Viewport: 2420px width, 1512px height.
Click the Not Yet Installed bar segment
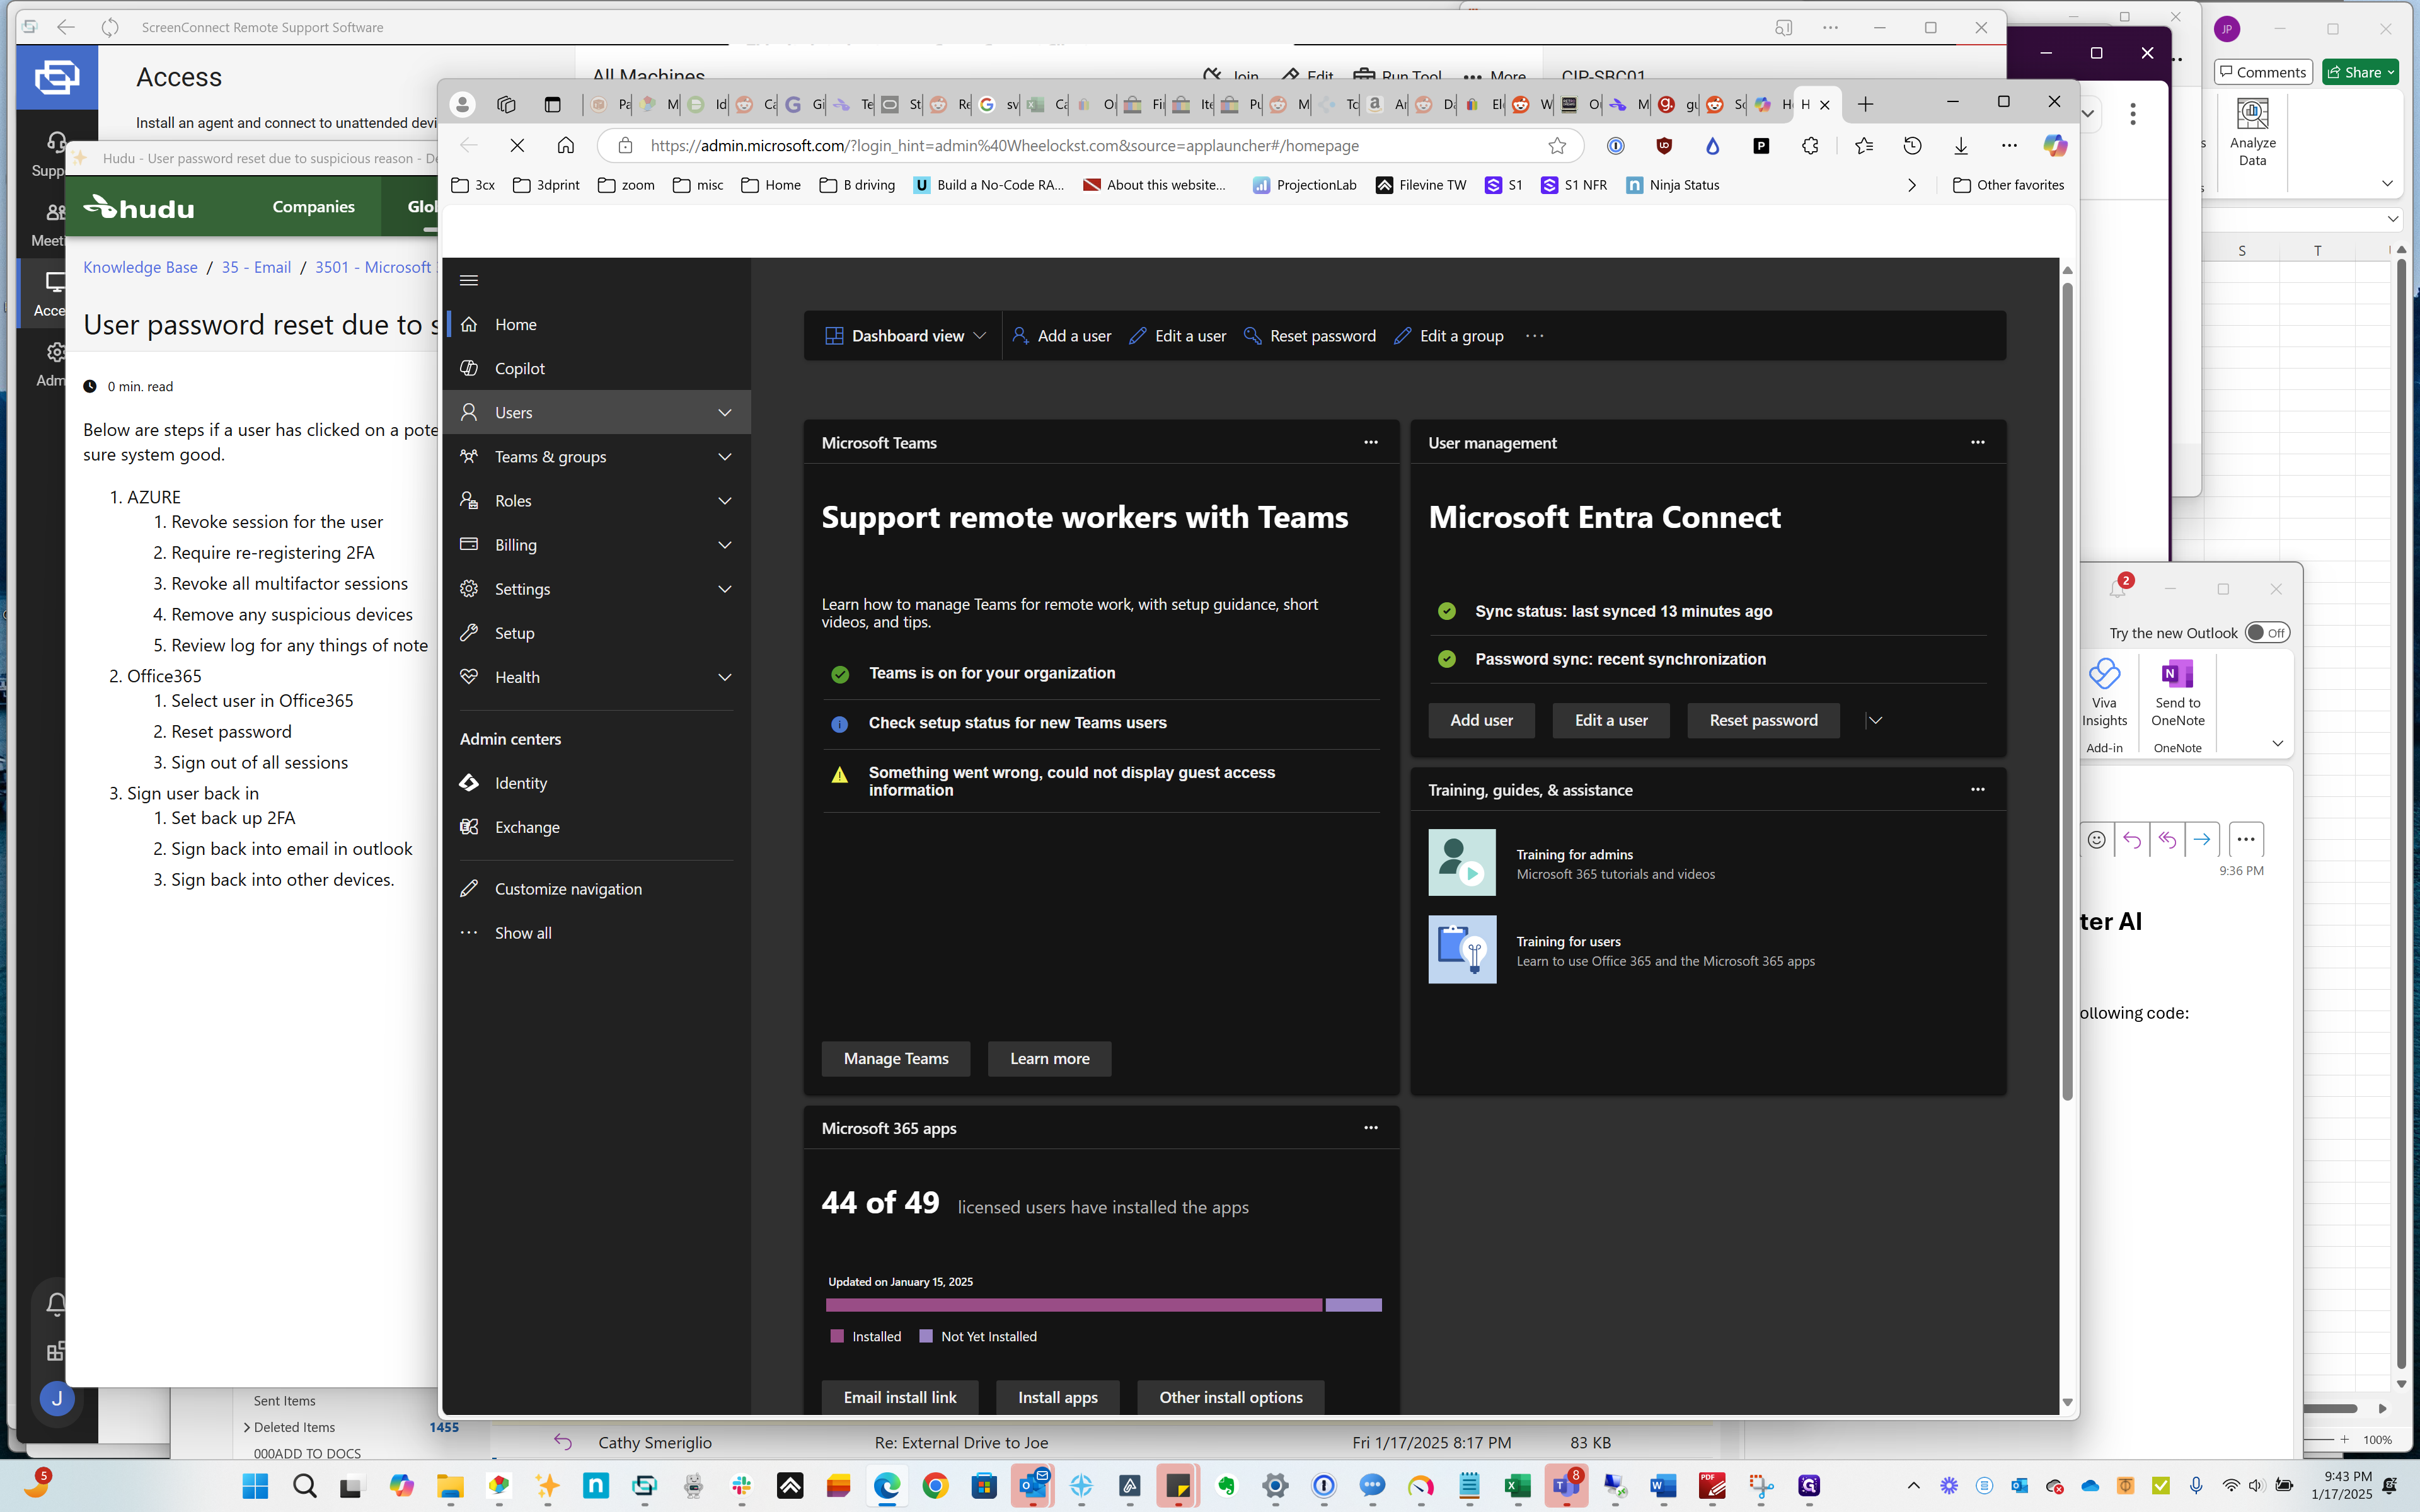[x=1353, y=1305]
